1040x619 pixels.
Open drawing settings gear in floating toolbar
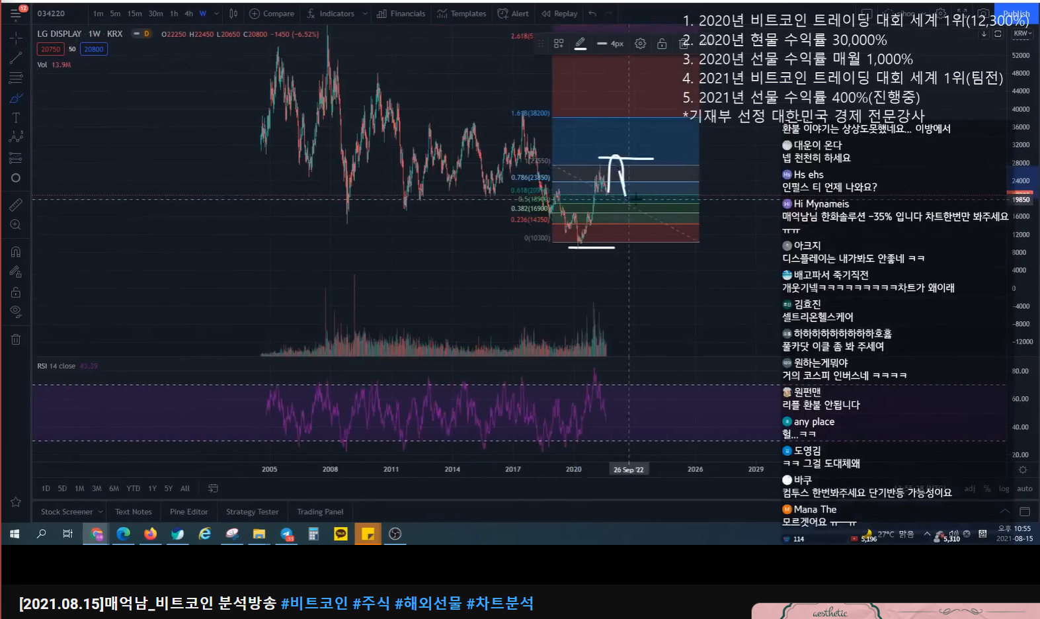coord(640,44)
